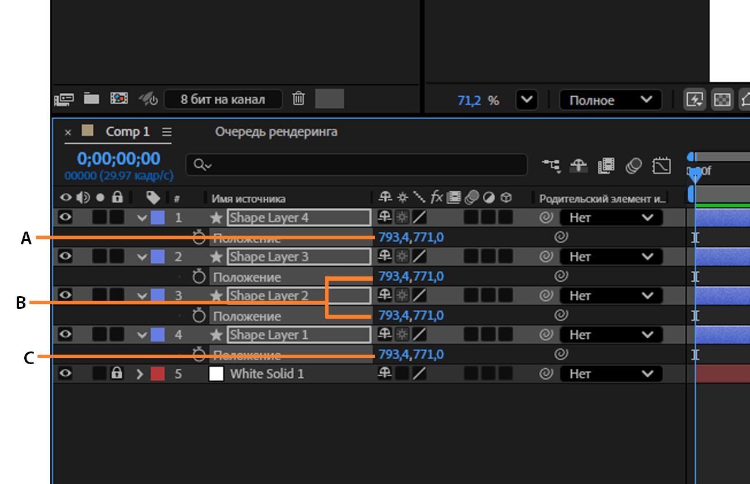Click the stopwatch for Shape Layer 3 Position
This screenshot has height=484, width=750.
[199, 277]
